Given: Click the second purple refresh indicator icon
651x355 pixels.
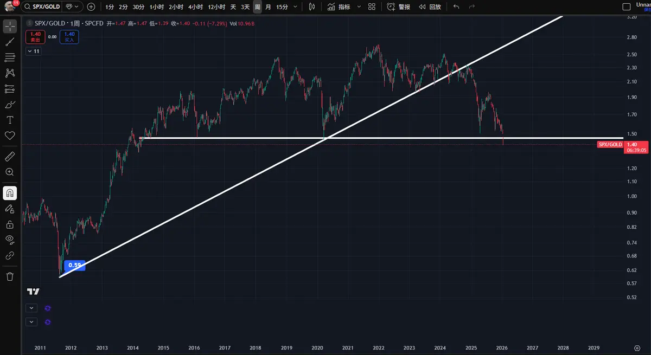Looking at the screenshot, I should coord(48,321).
